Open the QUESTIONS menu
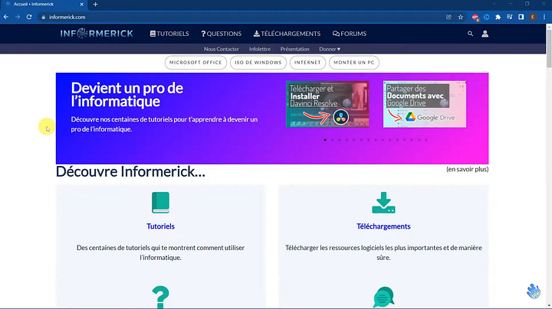 pos(221,34)
